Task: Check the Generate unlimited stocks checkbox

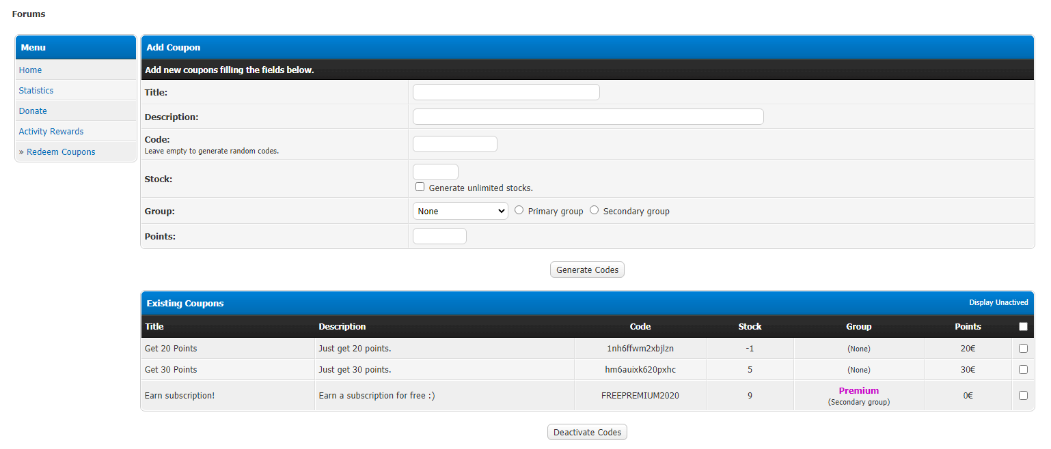Action: pos(420,187)
